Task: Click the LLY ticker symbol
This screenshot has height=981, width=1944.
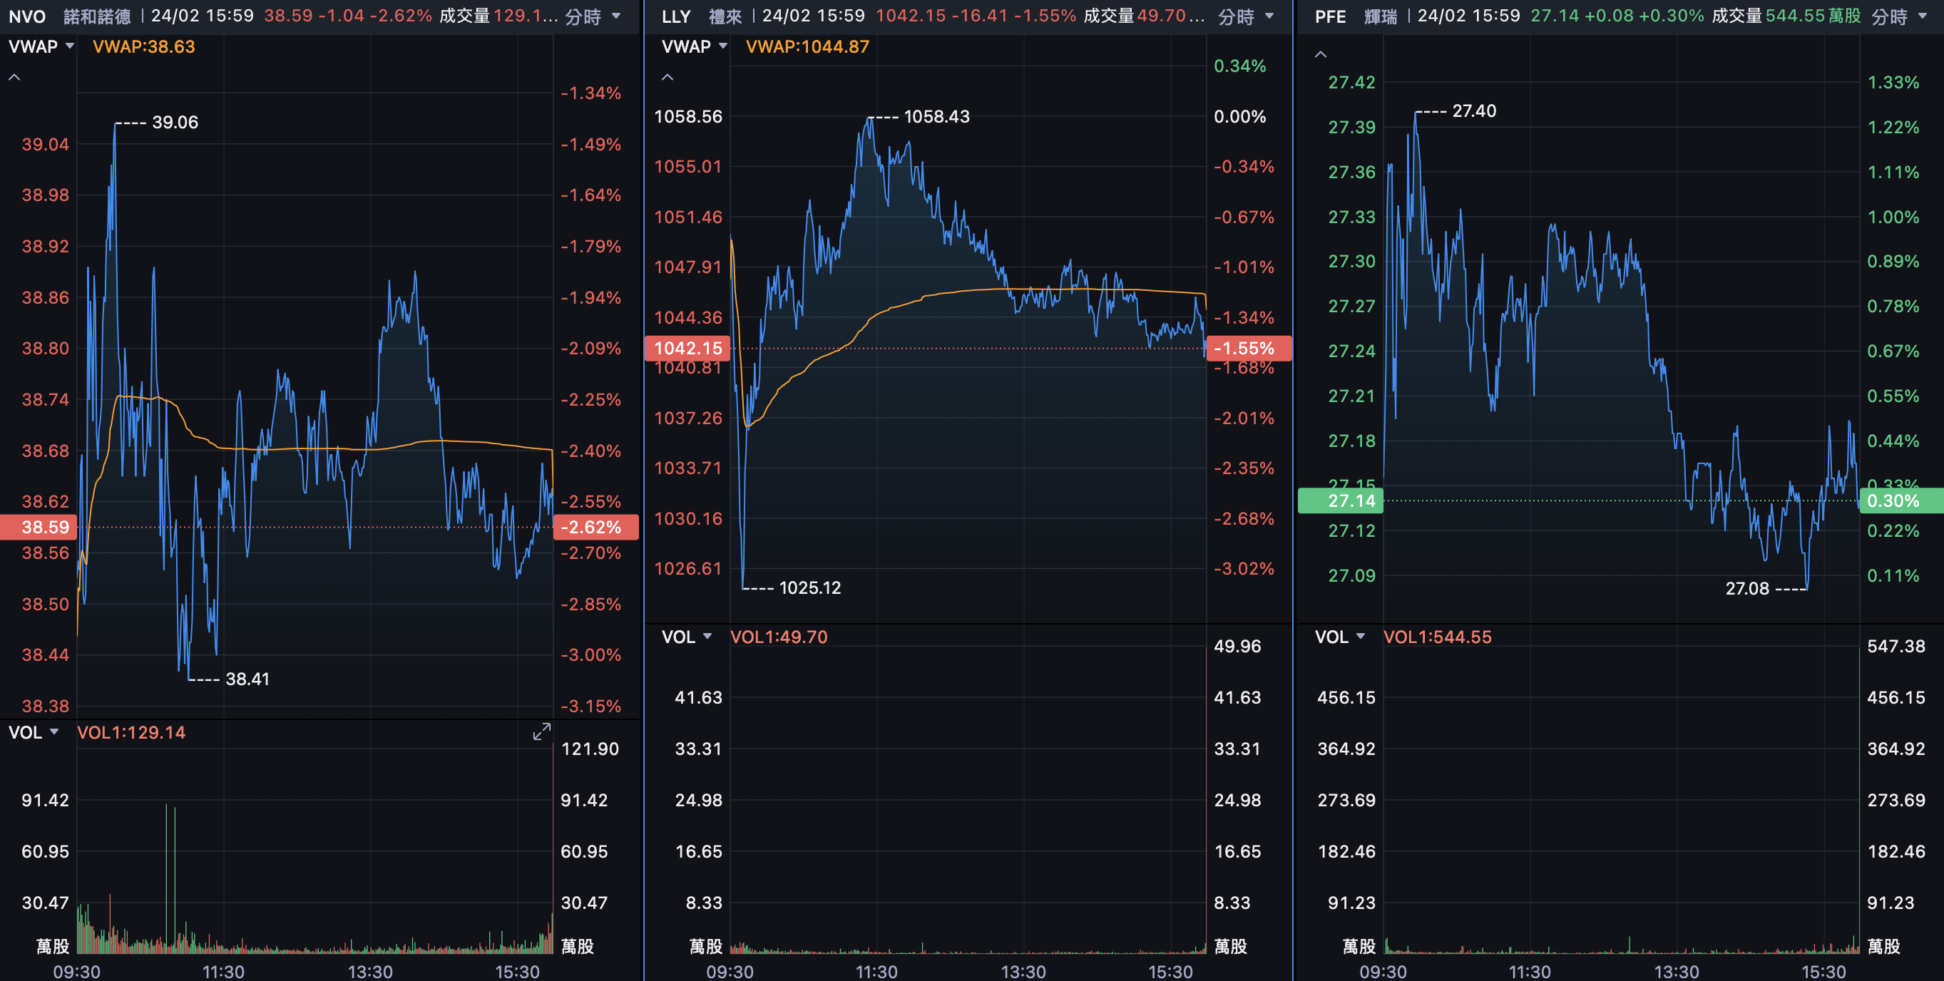Action: tap(675, 16)
